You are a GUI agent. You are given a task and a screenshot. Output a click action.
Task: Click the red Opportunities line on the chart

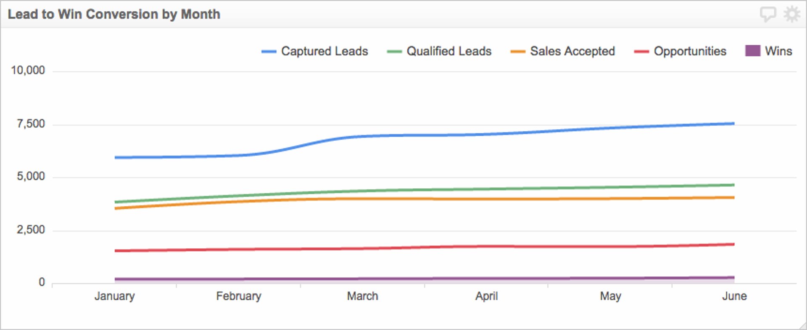click(x=420, y=248)
